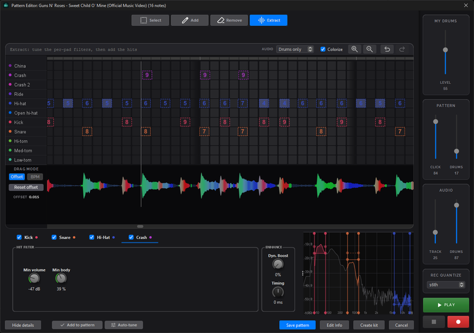Switch to the Snare filter tab
474x333 pixels.
pos(65,237)
